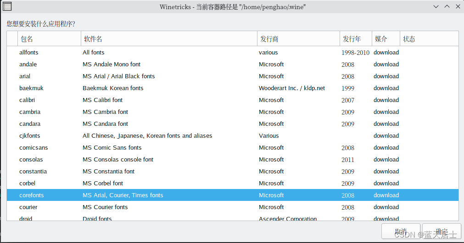Click 'MS Constantia font' entry
464x243 pixels.
coord(109,171)
